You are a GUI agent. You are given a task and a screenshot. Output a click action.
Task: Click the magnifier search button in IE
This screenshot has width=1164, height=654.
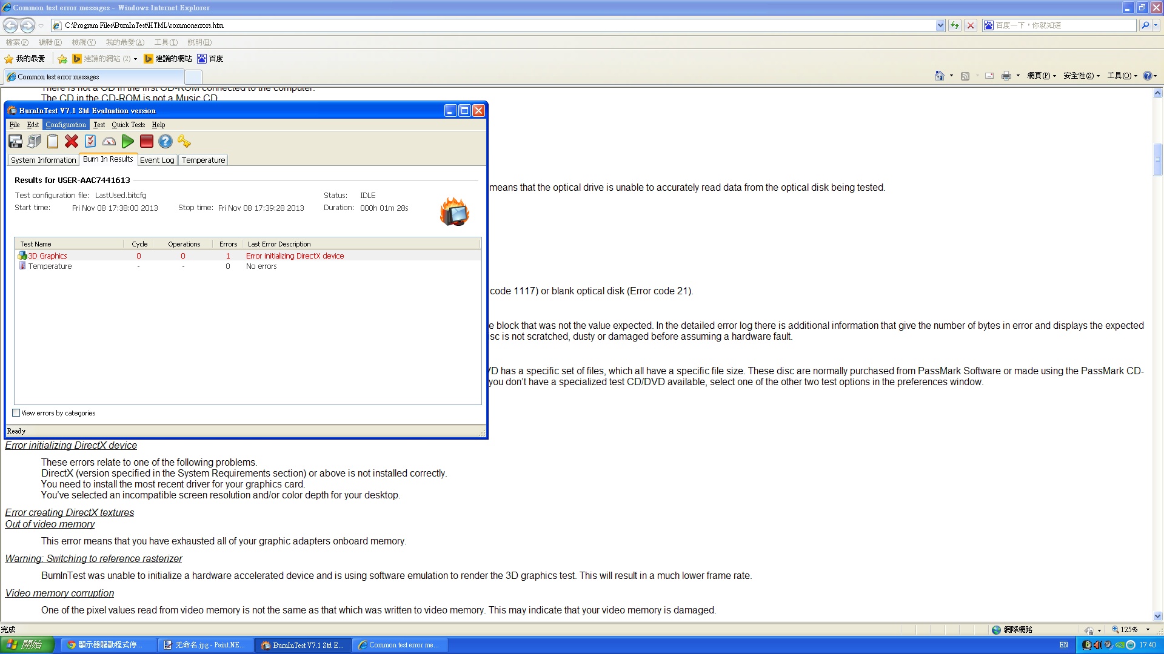[1145, 25]
